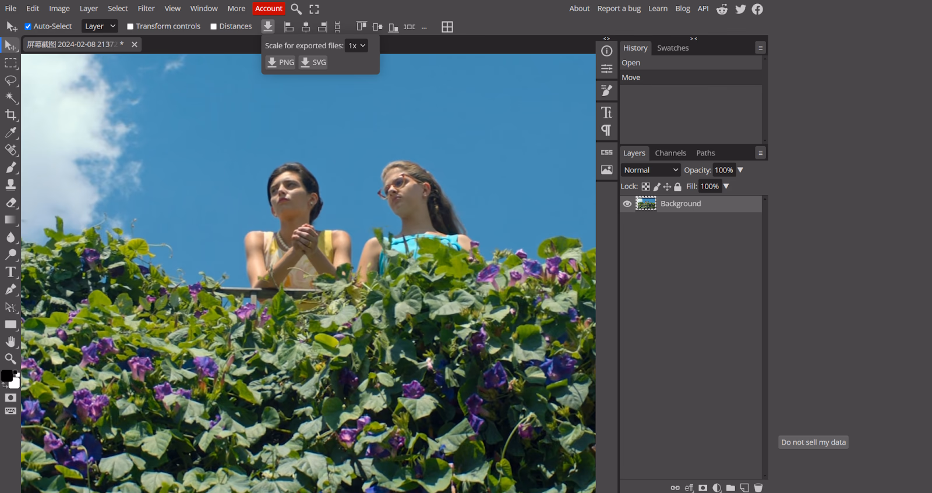The height and width of the screenshot is (493, 932).
Task: Select the Hand tool
Action: click(10, 342)
